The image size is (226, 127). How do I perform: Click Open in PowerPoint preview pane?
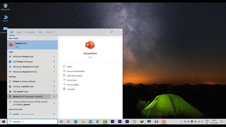click(x=70, y=67)
